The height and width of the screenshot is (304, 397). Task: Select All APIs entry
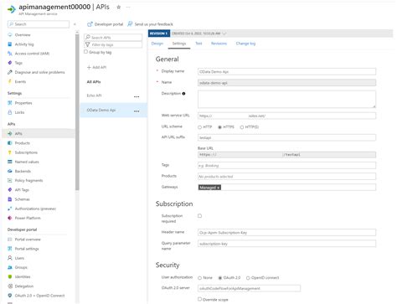(94, 82)
